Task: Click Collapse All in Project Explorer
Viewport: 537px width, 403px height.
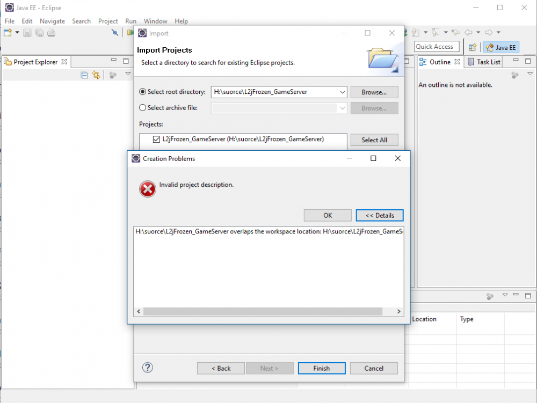Action: [84, 75]
